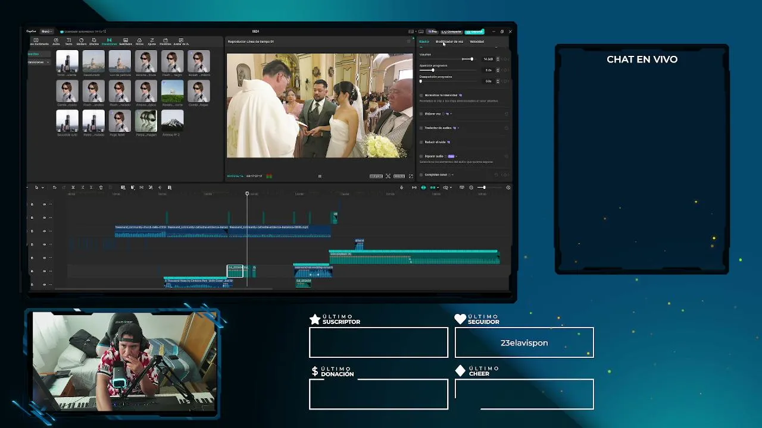Click the Undo arrow in timeline toolbar
Screen dimensions: 762x428
click(x=54, y=188)
